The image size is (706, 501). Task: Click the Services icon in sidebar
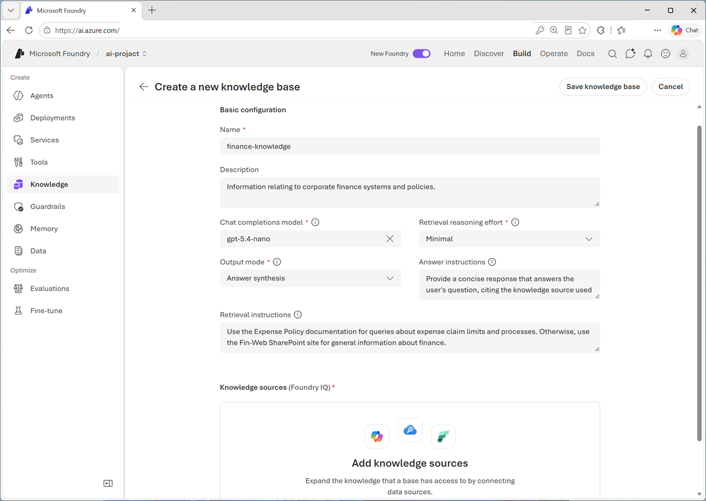pos(18,140)
